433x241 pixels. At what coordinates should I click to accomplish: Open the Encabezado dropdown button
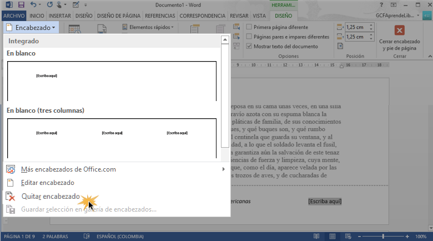click(x=31, y=27)
